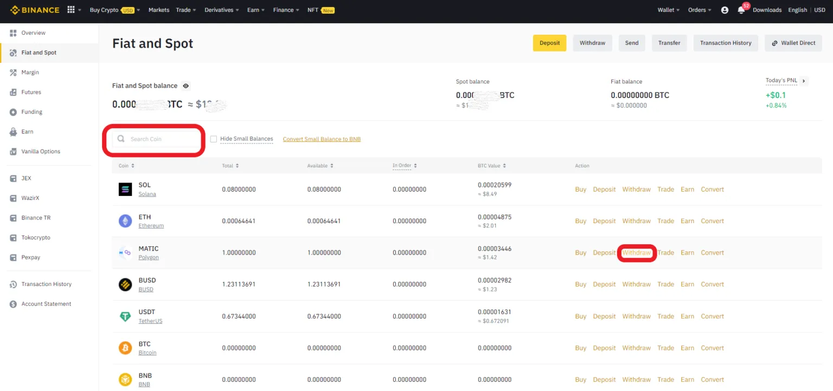Click the yellow Deposit button
This screenshot has height=391, width=833.
549,43
